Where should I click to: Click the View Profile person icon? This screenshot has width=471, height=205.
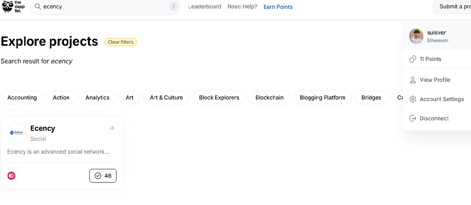(x=413, y=80)
